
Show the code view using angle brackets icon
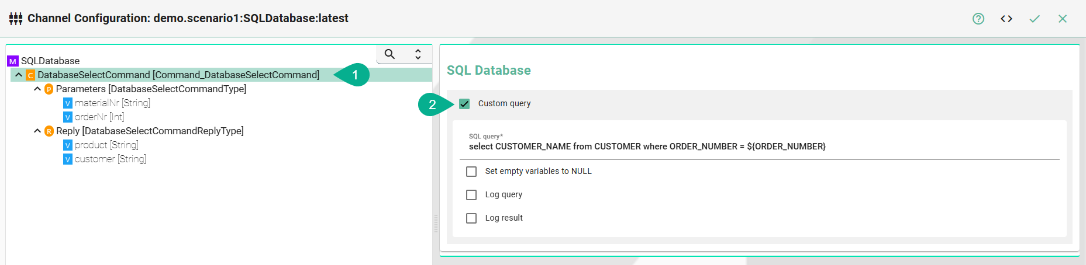[x=1006, y=19]
